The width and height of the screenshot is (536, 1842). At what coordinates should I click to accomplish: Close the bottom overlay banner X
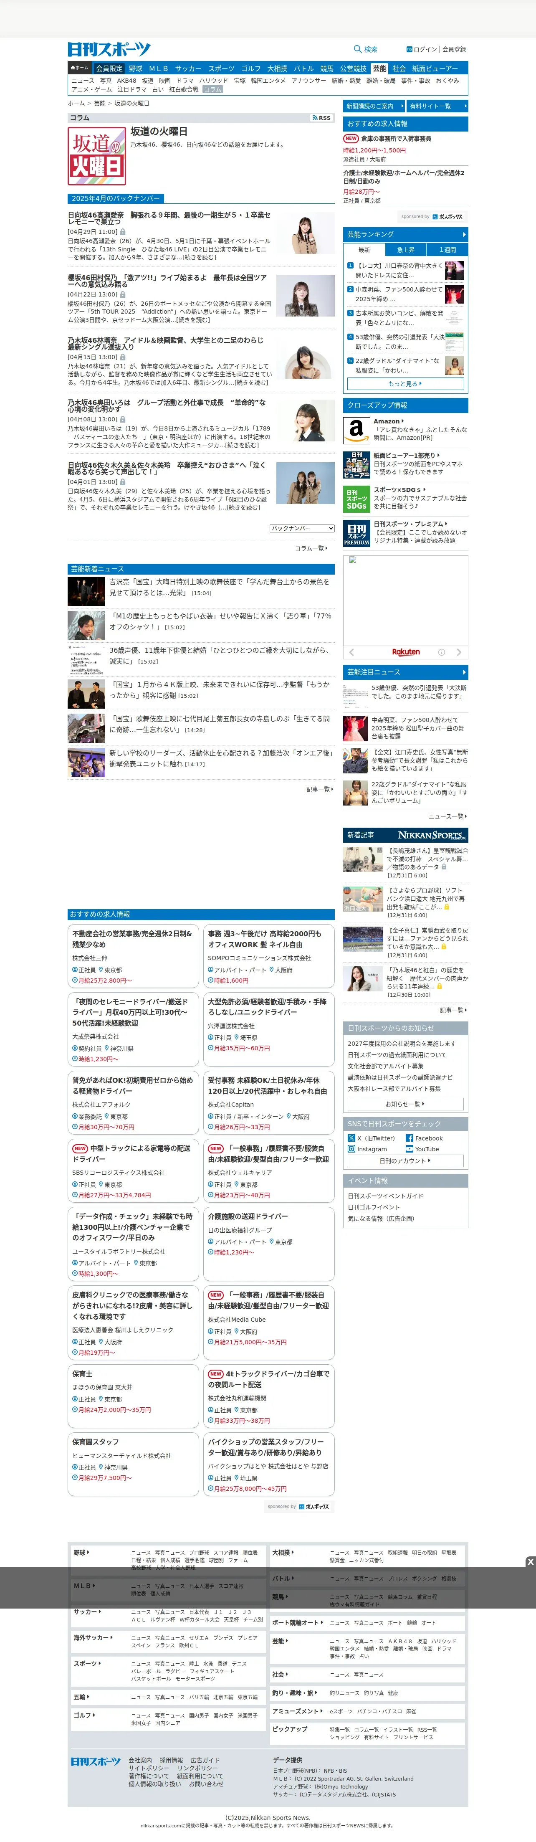[530, 1562]
